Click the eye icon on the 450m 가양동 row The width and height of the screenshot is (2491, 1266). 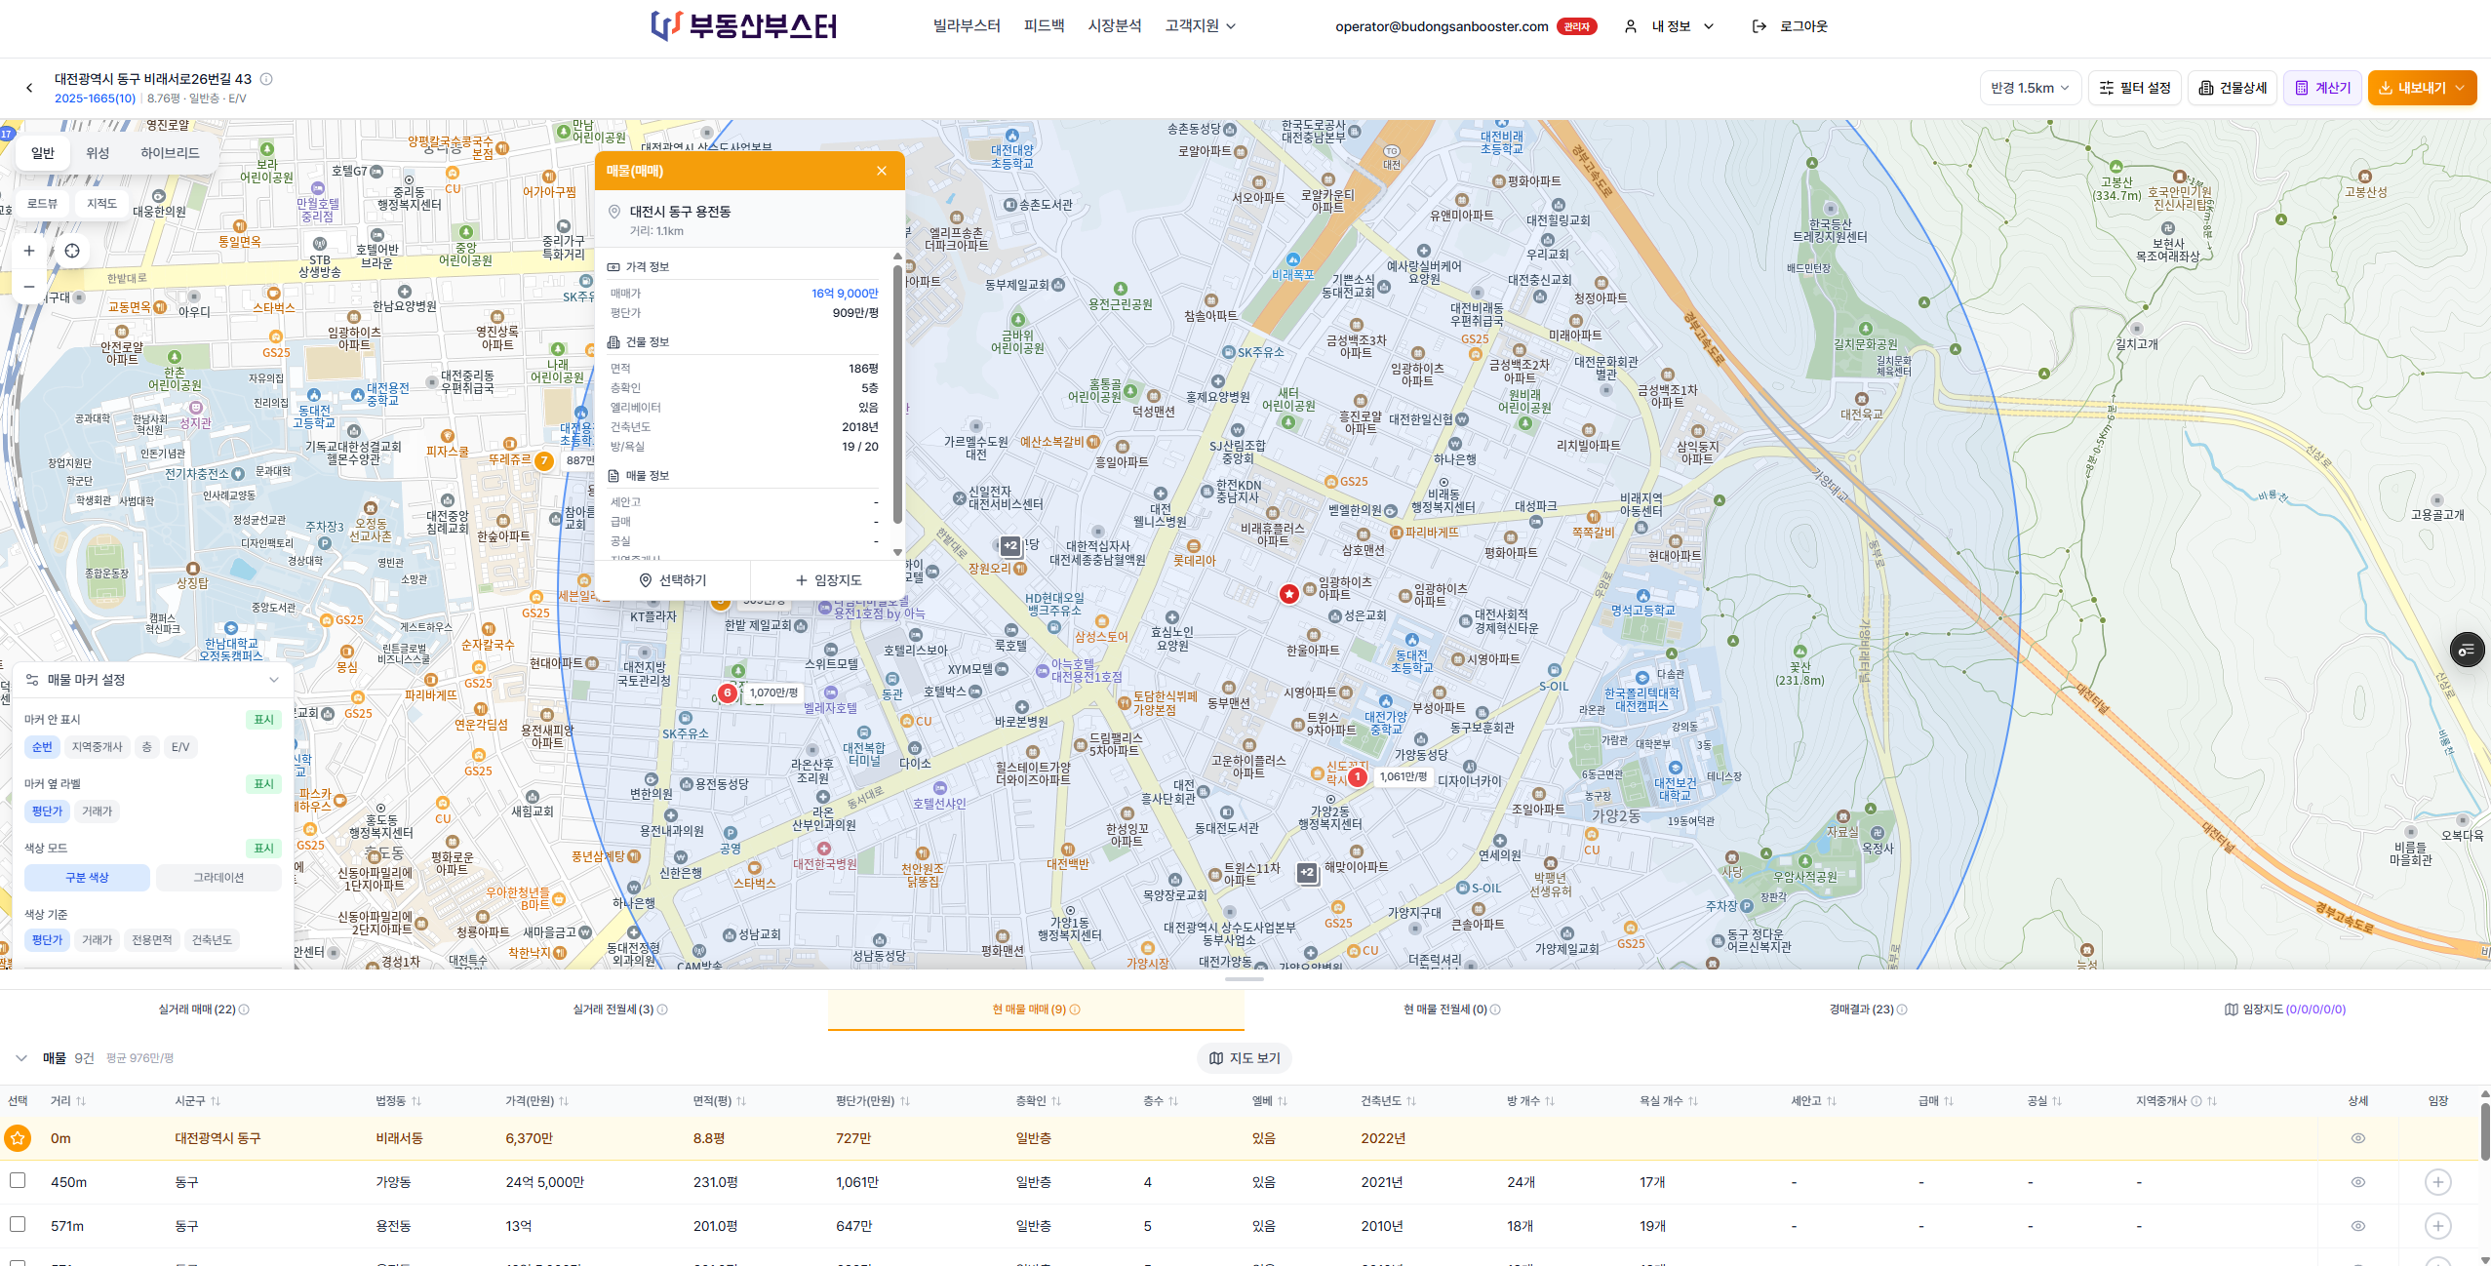click(2357, 1181)
